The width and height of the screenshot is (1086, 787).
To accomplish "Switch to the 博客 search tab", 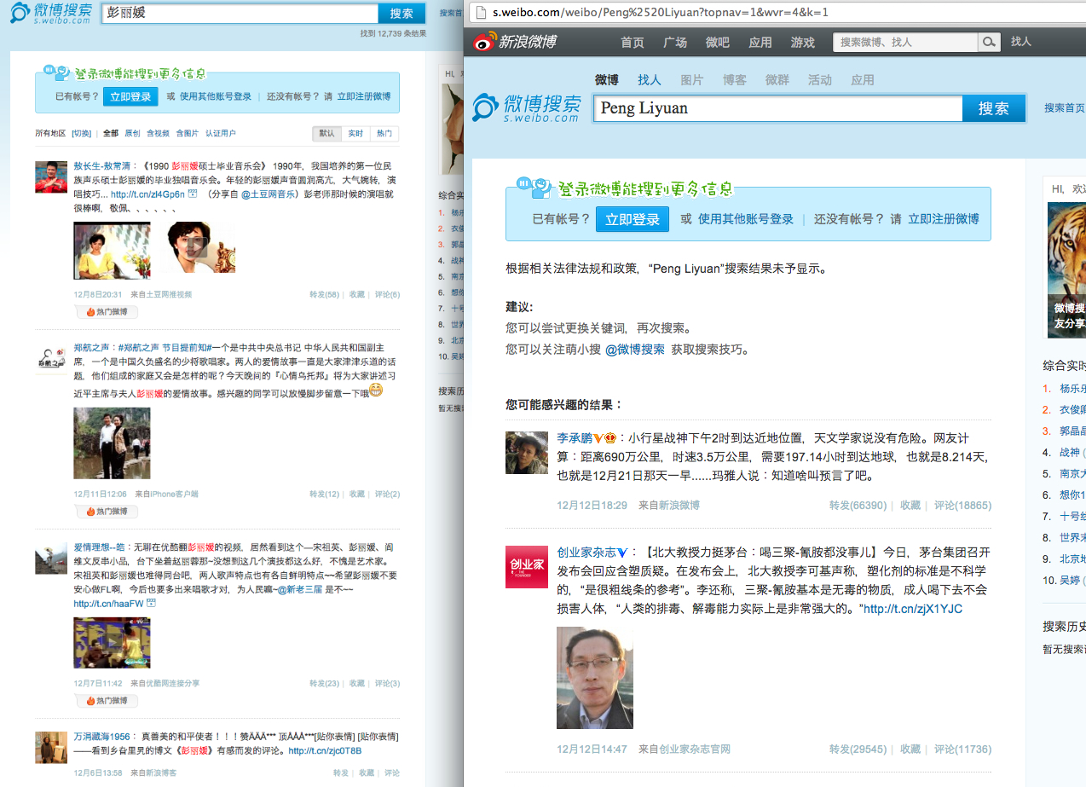I will coord(735,79).
